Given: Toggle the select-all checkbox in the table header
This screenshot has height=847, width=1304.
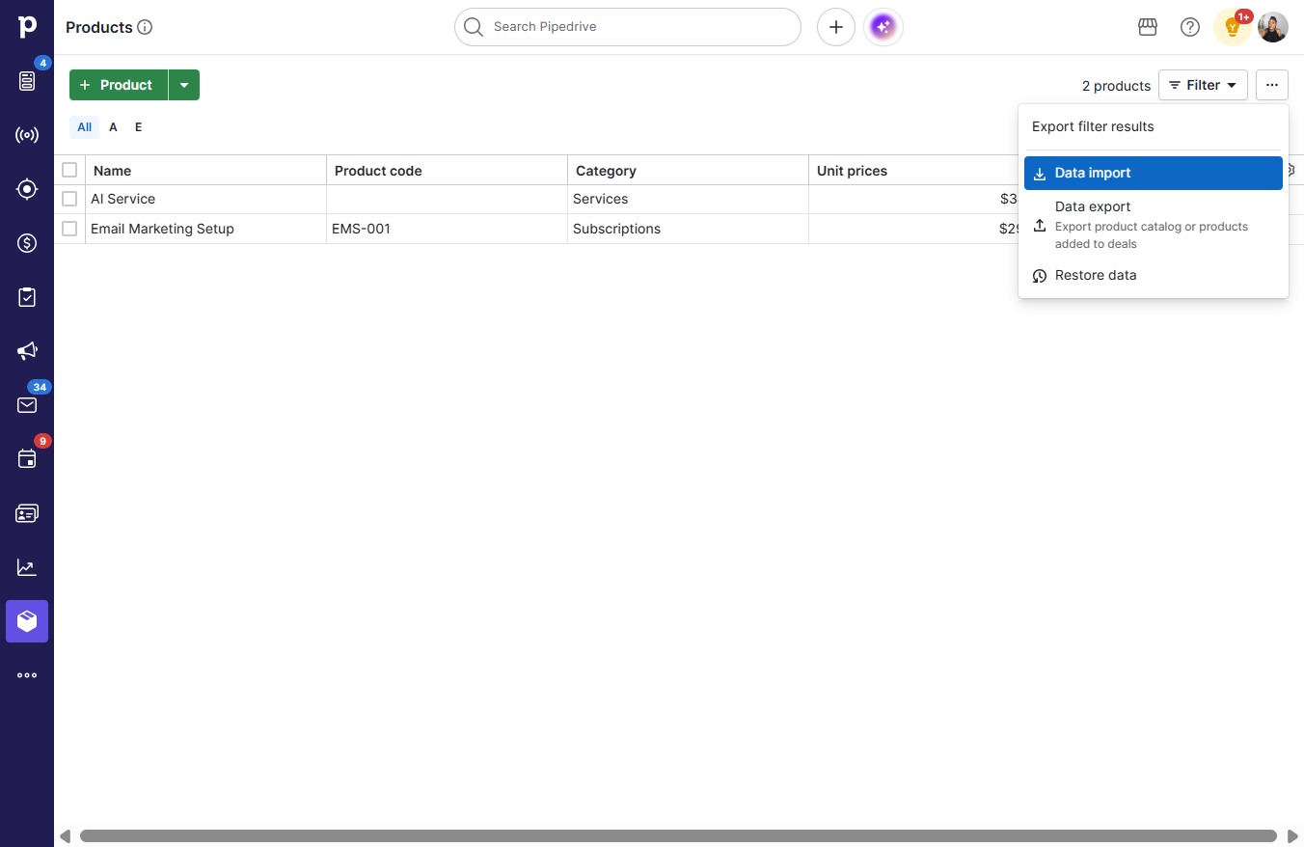Looking at the screenshot, I should (x=69, y=170).
